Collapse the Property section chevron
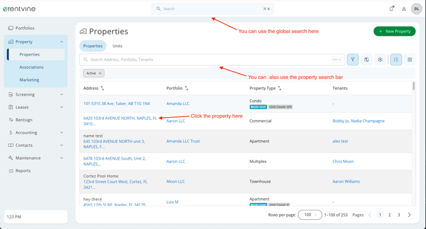 [62, 41]
